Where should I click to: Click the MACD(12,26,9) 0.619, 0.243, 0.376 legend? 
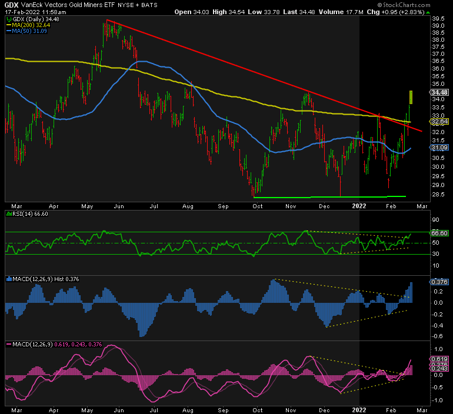click(57, 345)
